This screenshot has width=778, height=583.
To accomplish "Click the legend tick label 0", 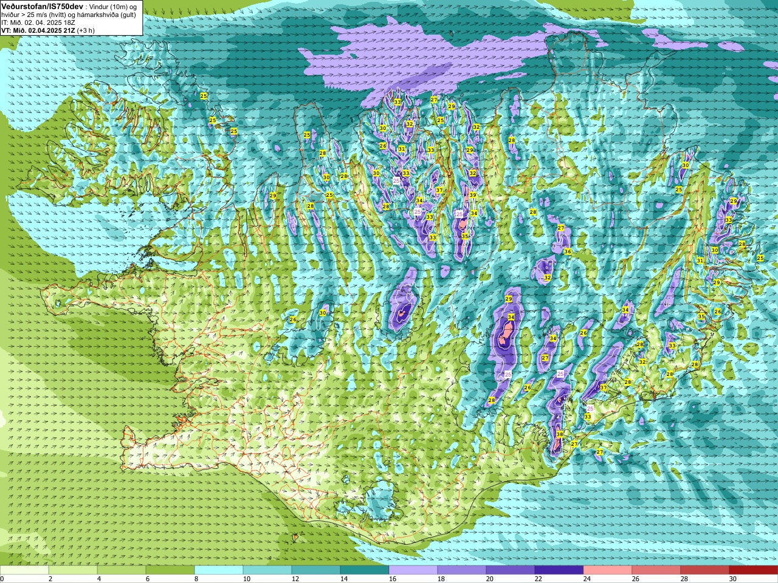I will pyautogui.click(x=2, y=579).
